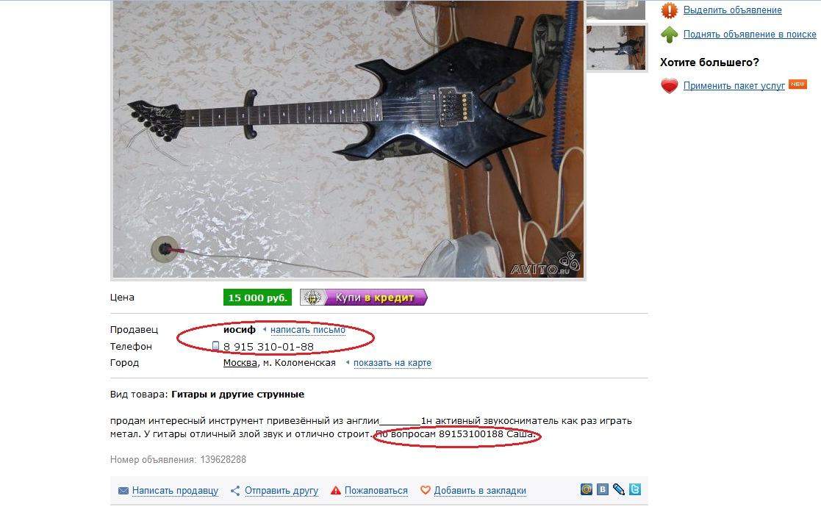Share via LiveJournal pencil icon
Image resolution: width=821 pixels, height=529 pixels.
coord(619,489)
